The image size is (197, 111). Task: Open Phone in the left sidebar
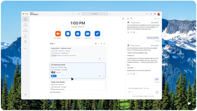(25, 36)
